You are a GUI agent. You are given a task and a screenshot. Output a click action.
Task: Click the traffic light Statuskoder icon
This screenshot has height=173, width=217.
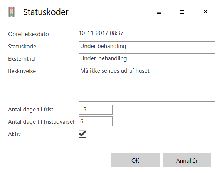point(12,12)
